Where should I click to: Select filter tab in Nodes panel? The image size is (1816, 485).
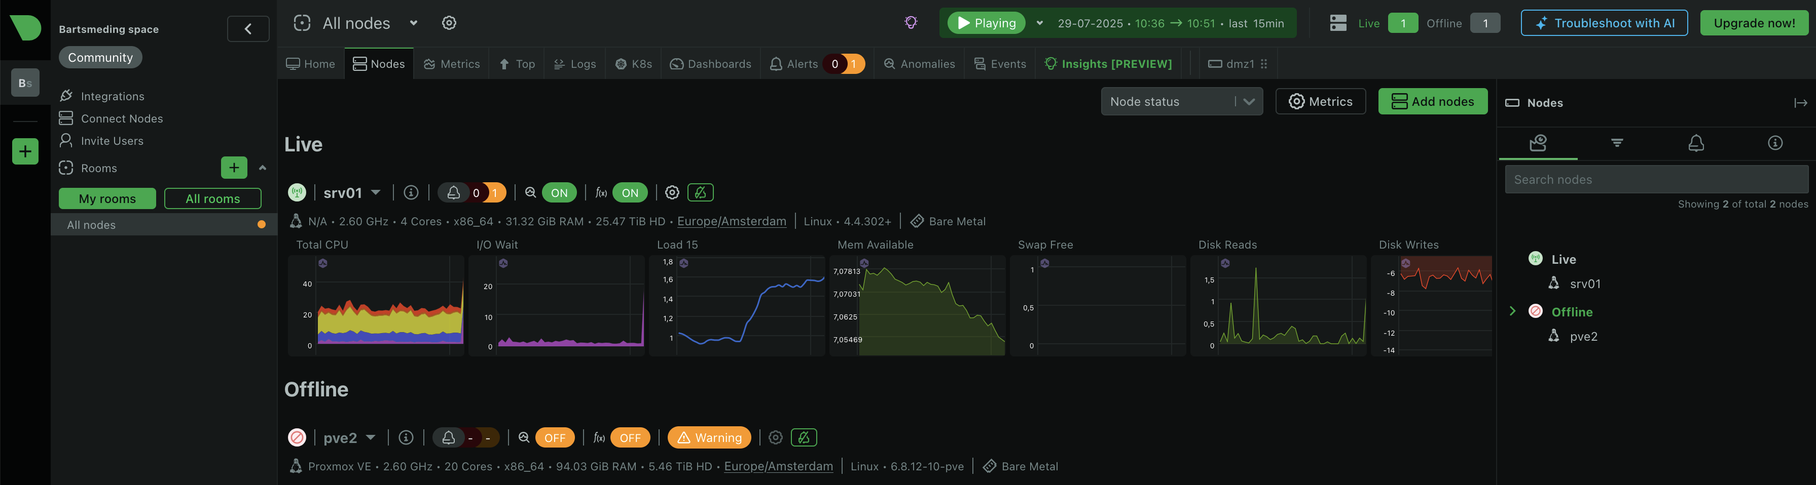click(x=1617, y=143)
